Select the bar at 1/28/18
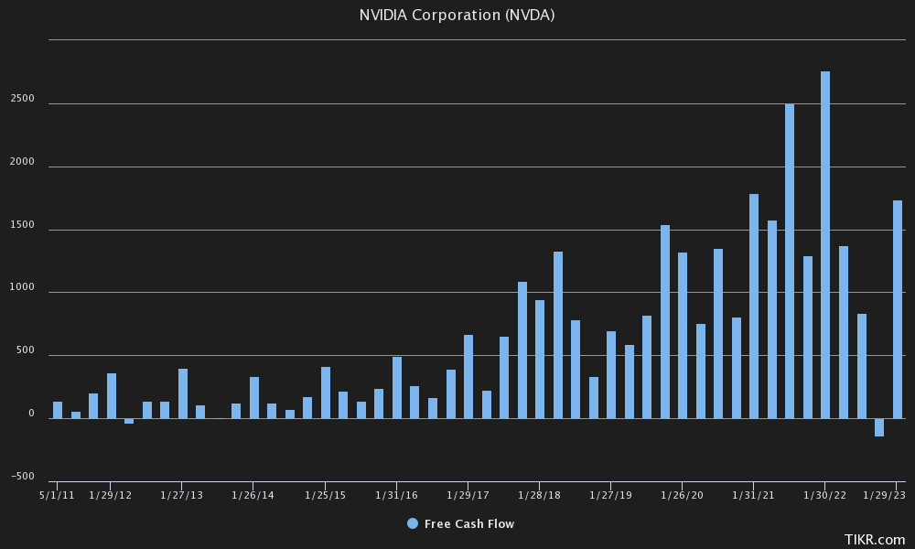 [x=540, y=360]
